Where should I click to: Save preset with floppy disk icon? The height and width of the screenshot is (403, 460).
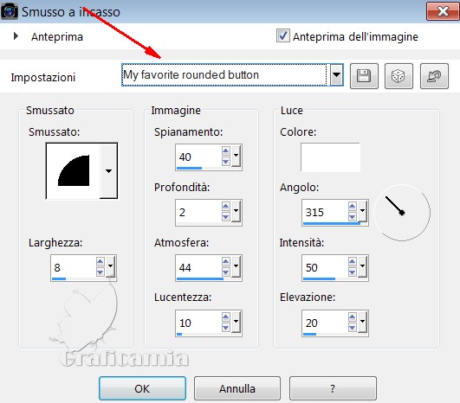pos(364,76)
